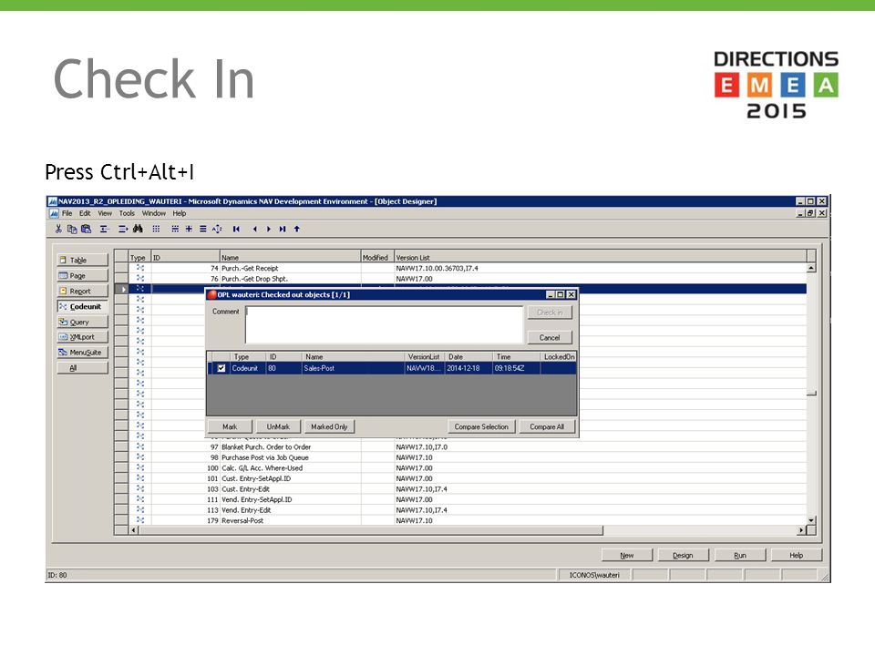Click the Cut scissors toolbar icon
This screenshot has height=656, width=875.
tap(58, 229)
